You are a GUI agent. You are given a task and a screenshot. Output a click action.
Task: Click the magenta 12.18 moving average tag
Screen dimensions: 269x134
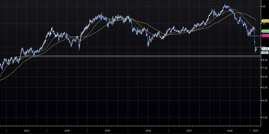pos(265,36)
